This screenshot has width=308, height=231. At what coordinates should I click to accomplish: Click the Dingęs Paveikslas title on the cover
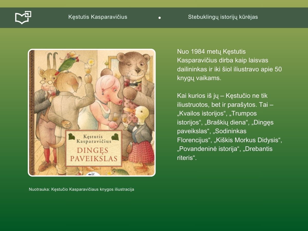click(94, 154)
